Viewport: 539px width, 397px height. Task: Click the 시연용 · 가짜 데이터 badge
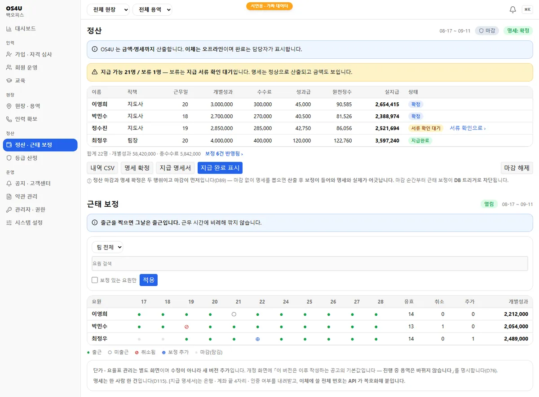click(269, 6)
